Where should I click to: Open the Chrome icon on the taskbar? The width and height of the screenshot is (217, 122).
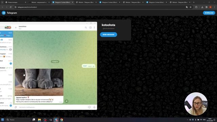pos(62,120)
